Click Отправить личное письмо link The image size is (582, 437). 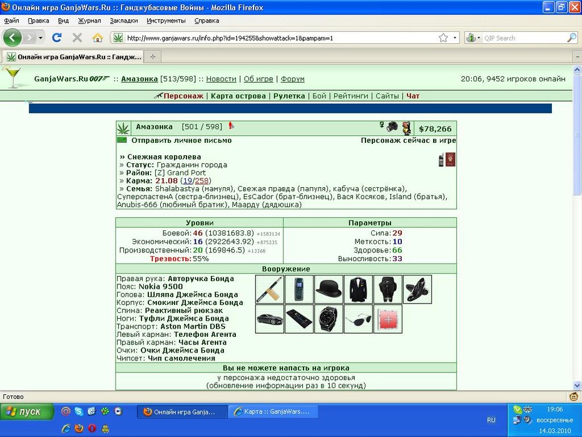pos(181,140)
